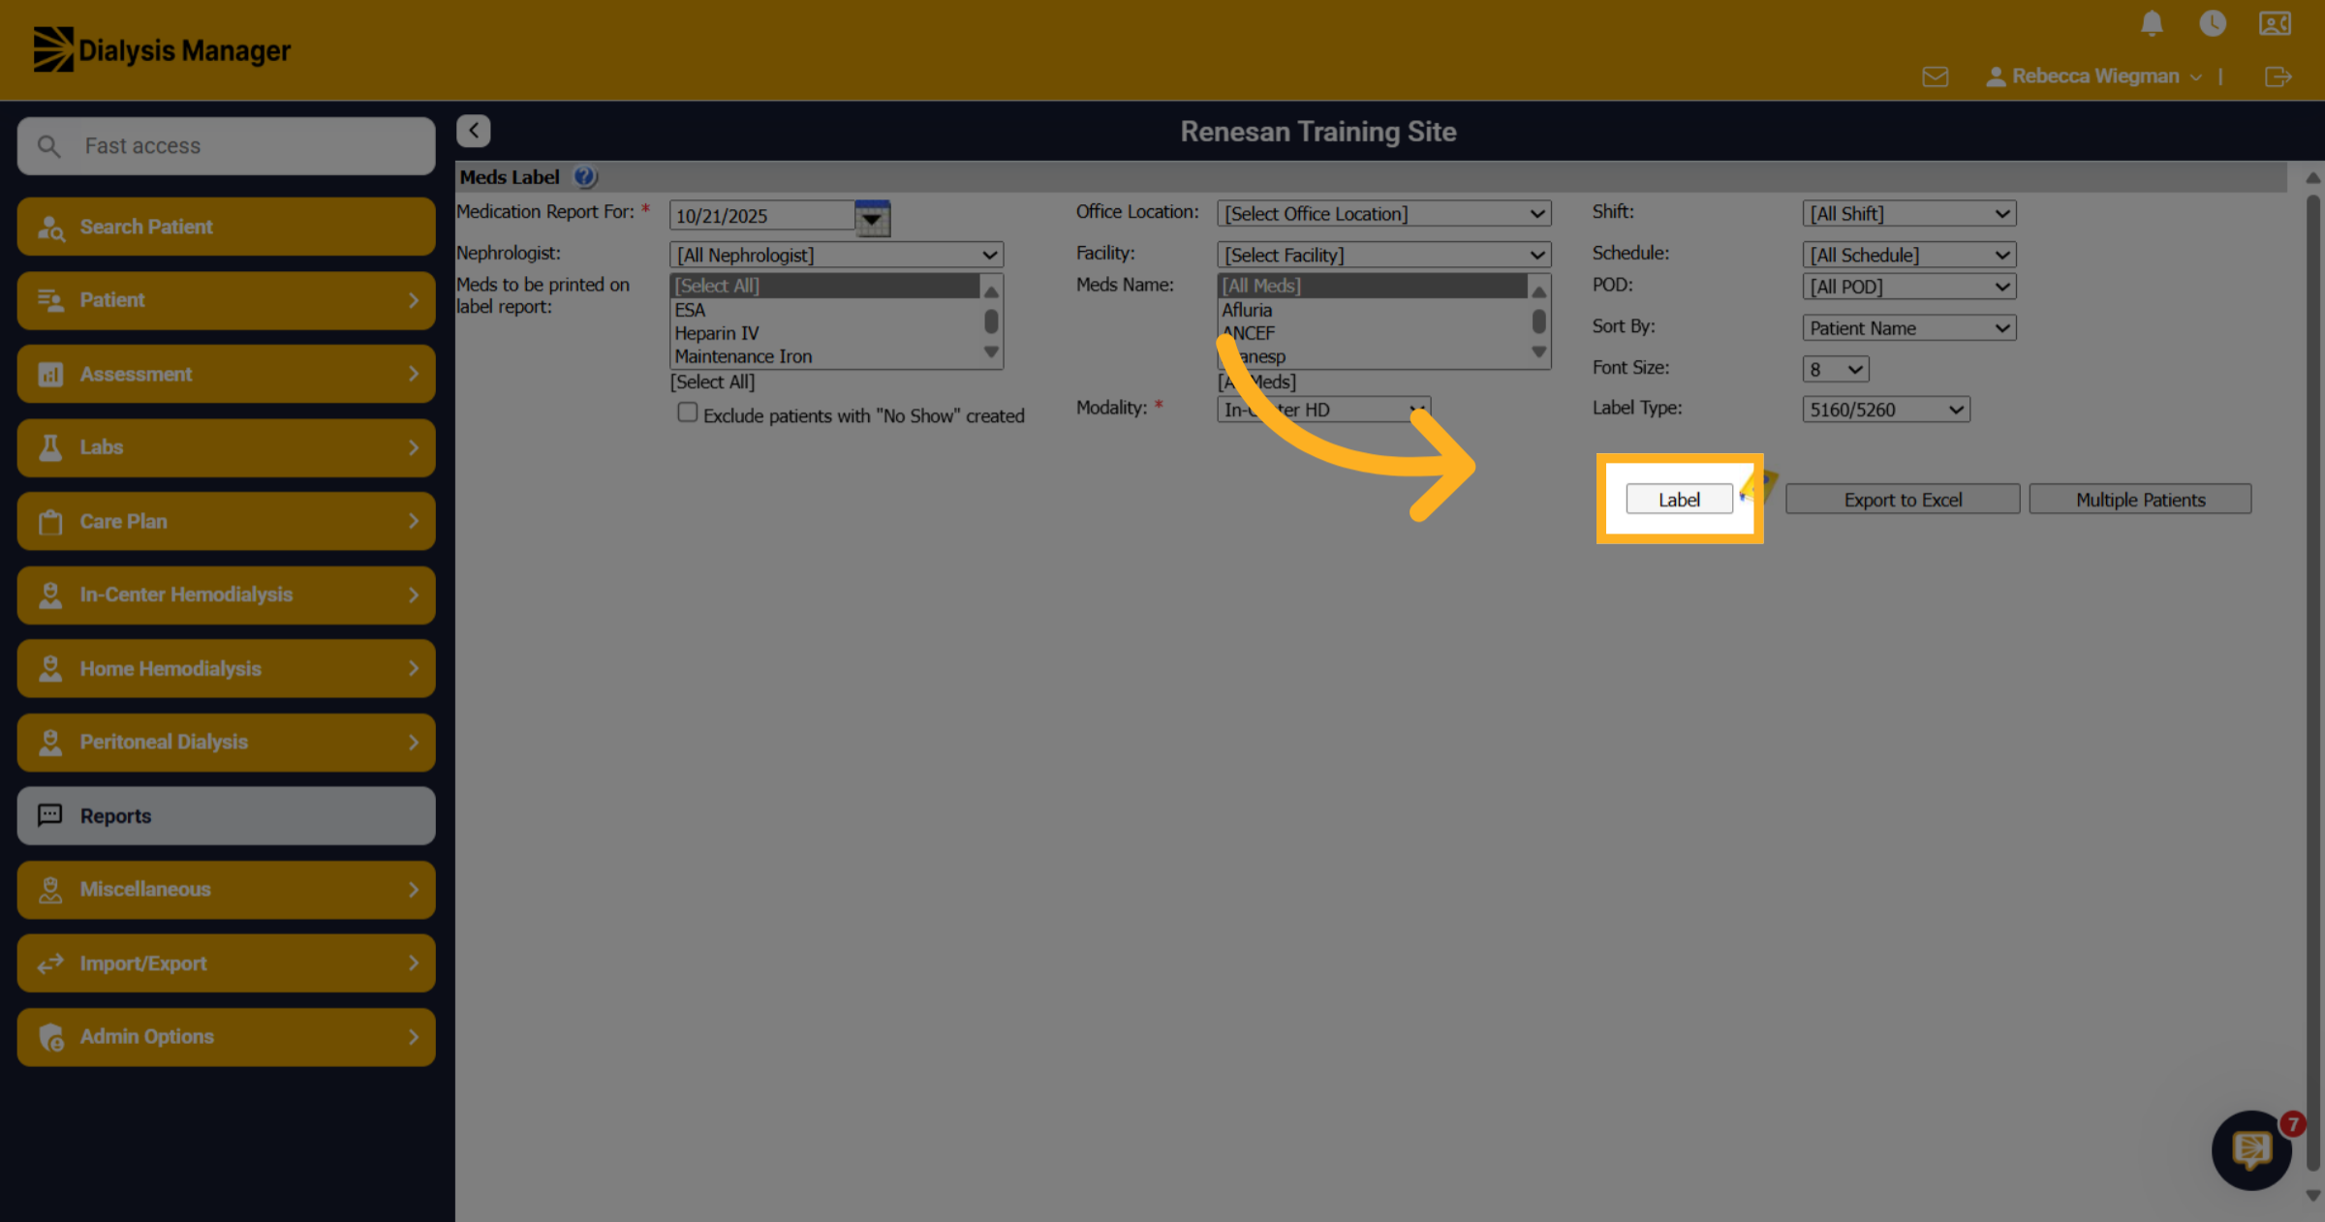Click the logout icon in header
The width and height of the screenshot is (2325, 1222).
(2278, 76)
